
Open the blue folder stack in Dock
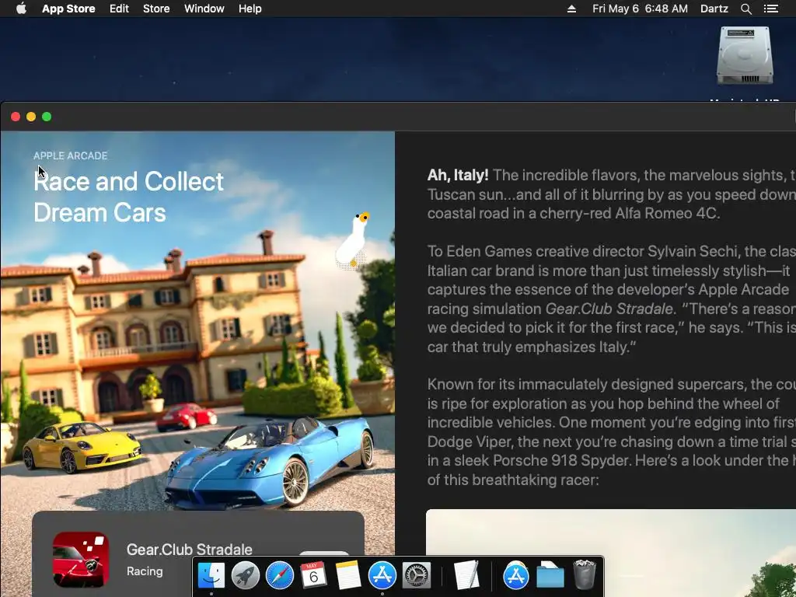(550, 575)
